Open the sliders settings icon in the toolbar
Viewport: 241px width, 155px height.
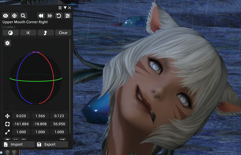pos(68,16)
